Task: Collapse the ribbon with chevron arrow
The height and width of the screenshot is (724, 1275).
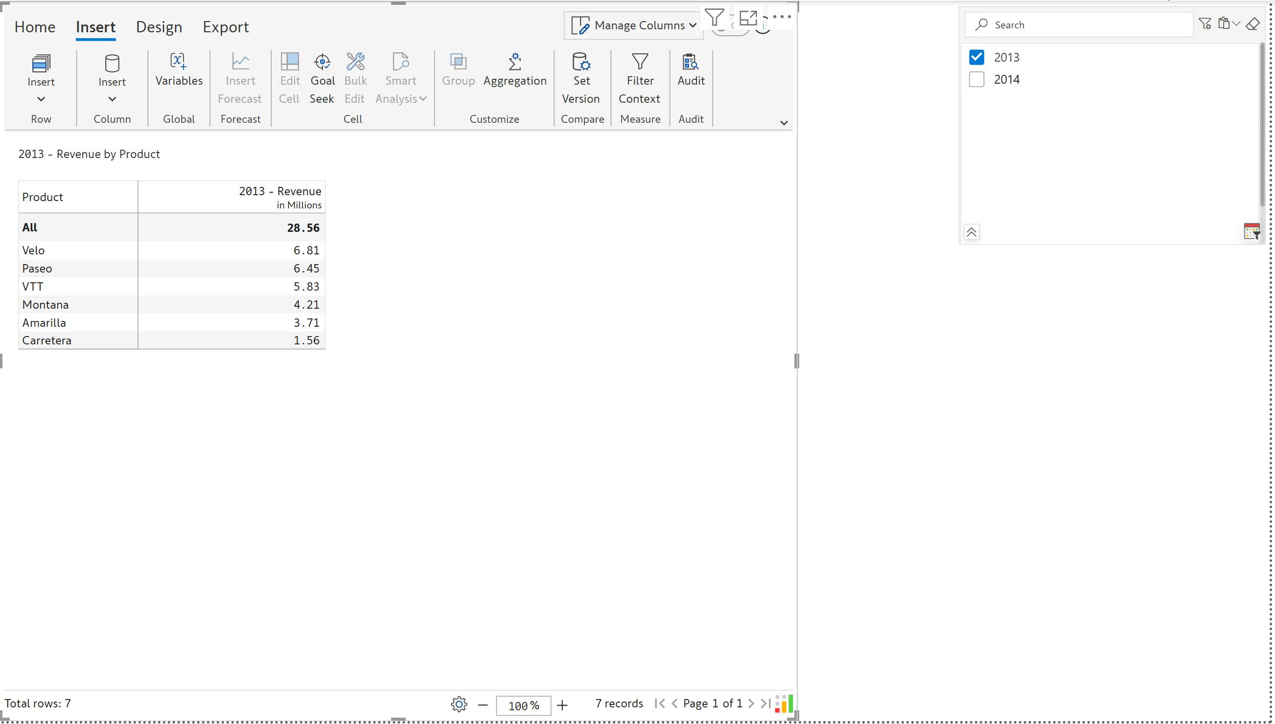Action: click(x=784, y=123)
